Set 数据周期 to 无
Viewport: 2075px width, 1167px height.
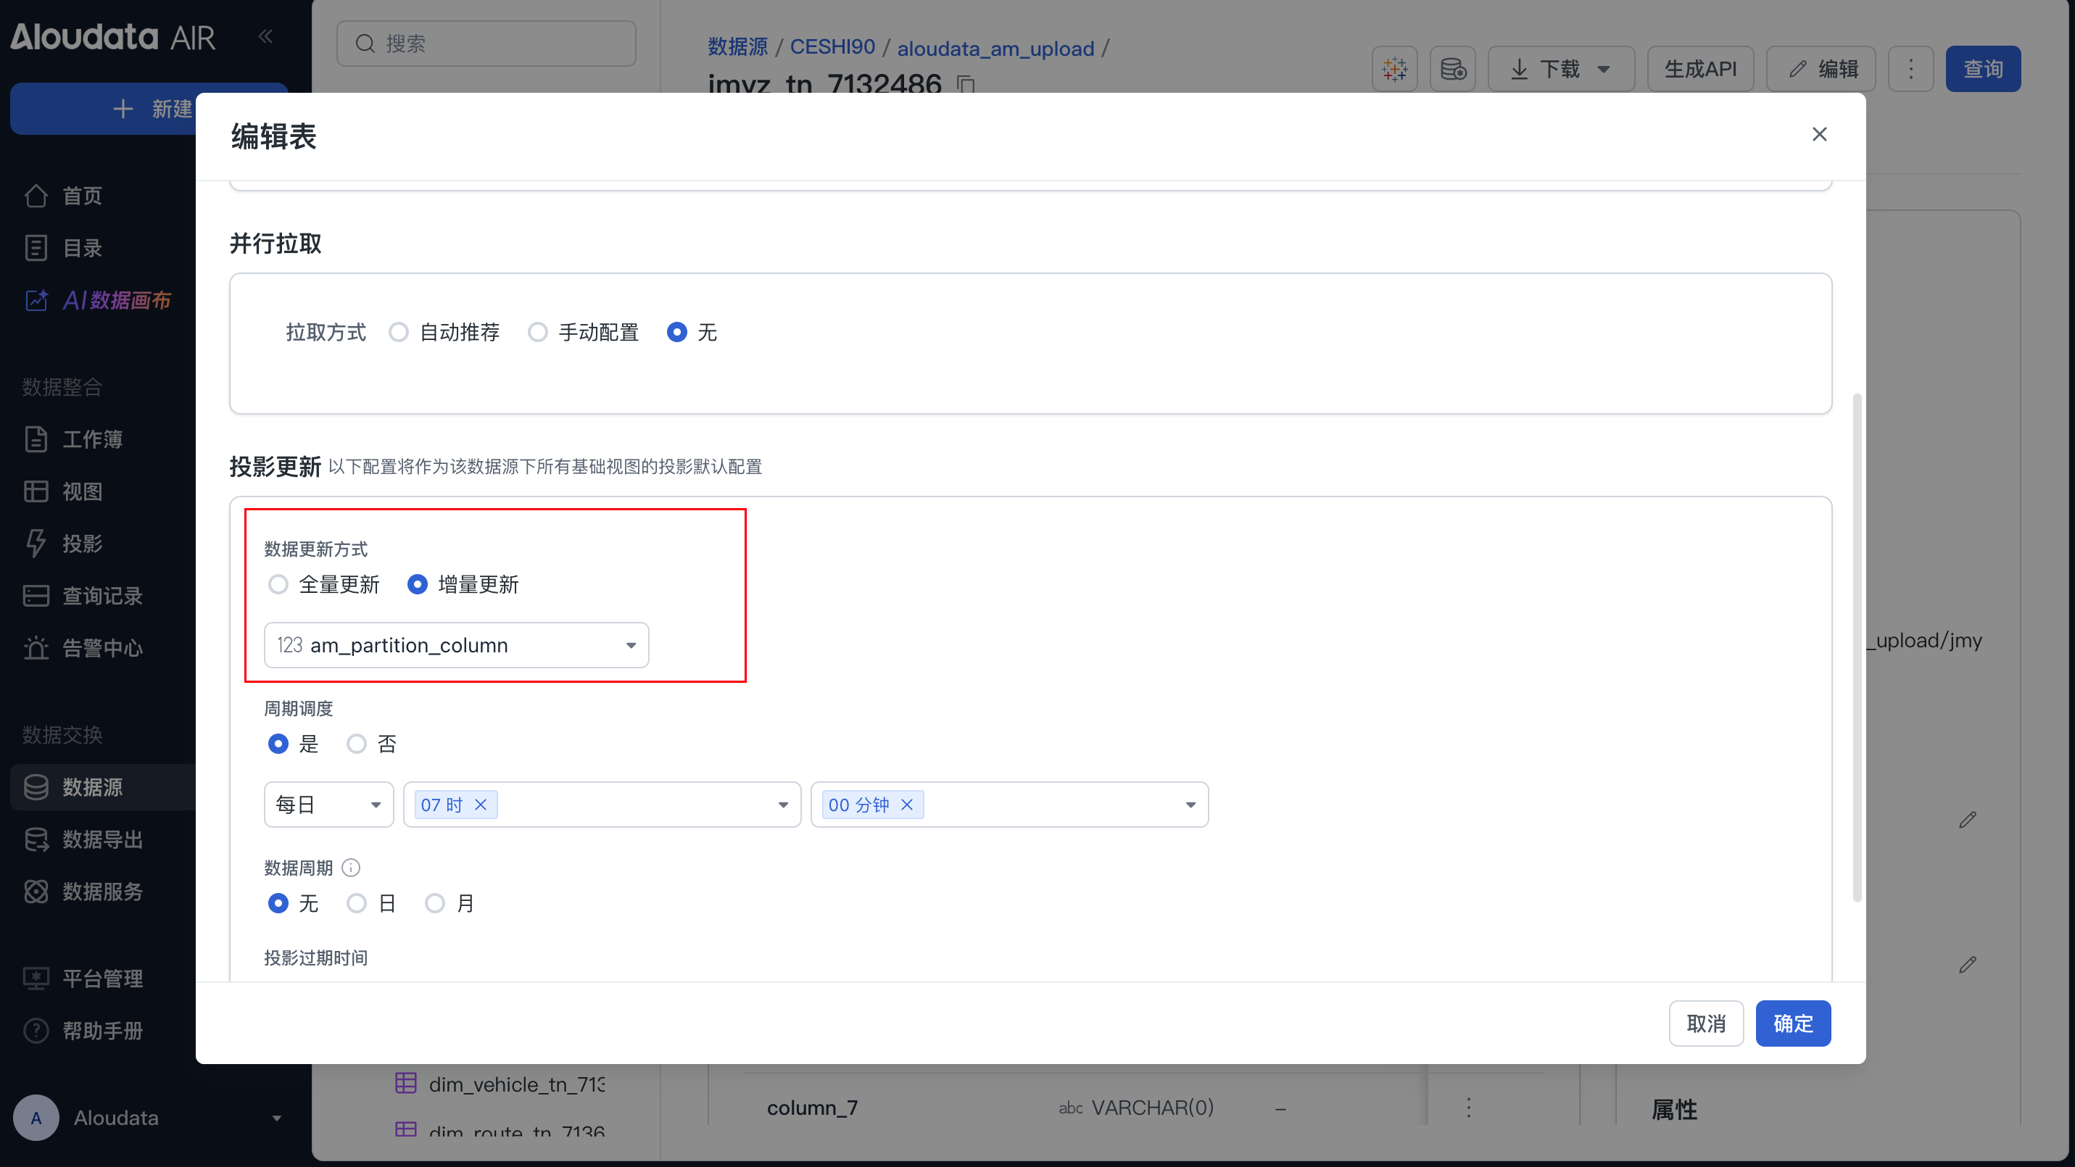point(278,903)
